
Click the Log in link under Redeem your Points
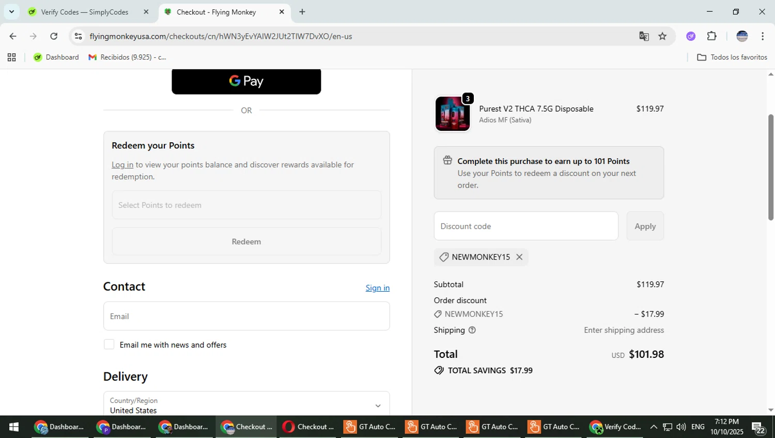(122, 164)
